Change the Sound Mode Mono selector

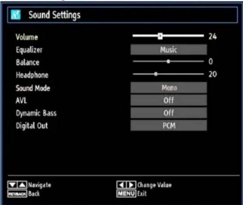[168, 88]
